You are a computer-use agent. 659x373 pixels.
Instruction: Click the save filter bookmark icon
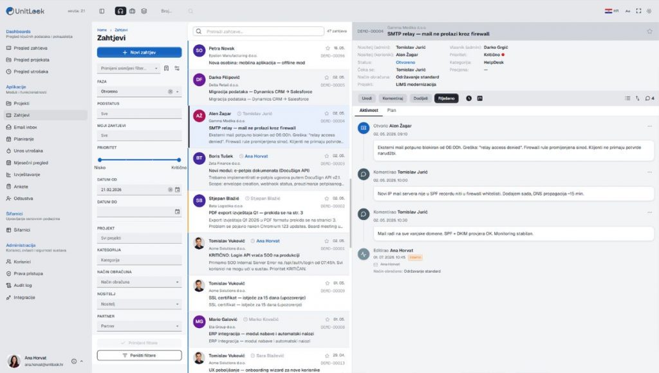coord(167,68)
